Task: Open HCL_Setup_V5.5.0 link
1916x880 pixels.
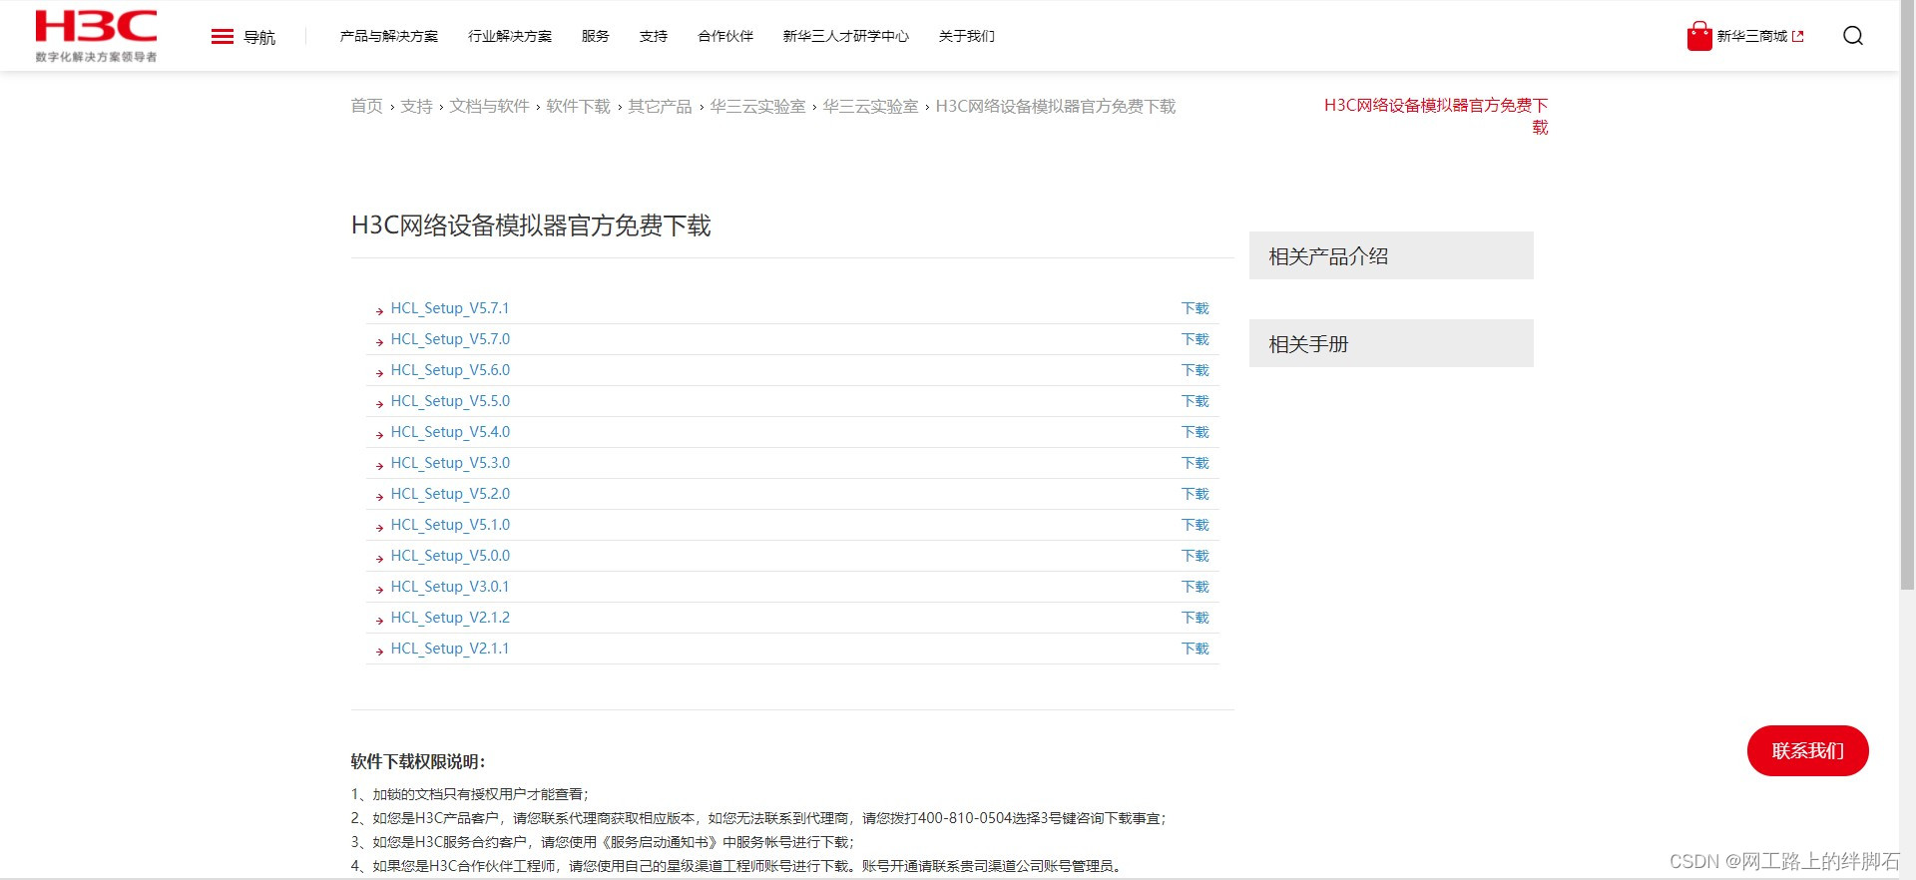Action: 450,401
